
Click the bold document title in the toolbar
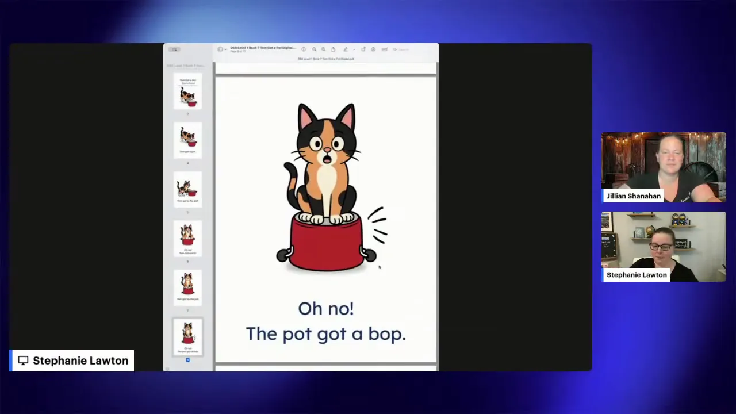point(263,48)
